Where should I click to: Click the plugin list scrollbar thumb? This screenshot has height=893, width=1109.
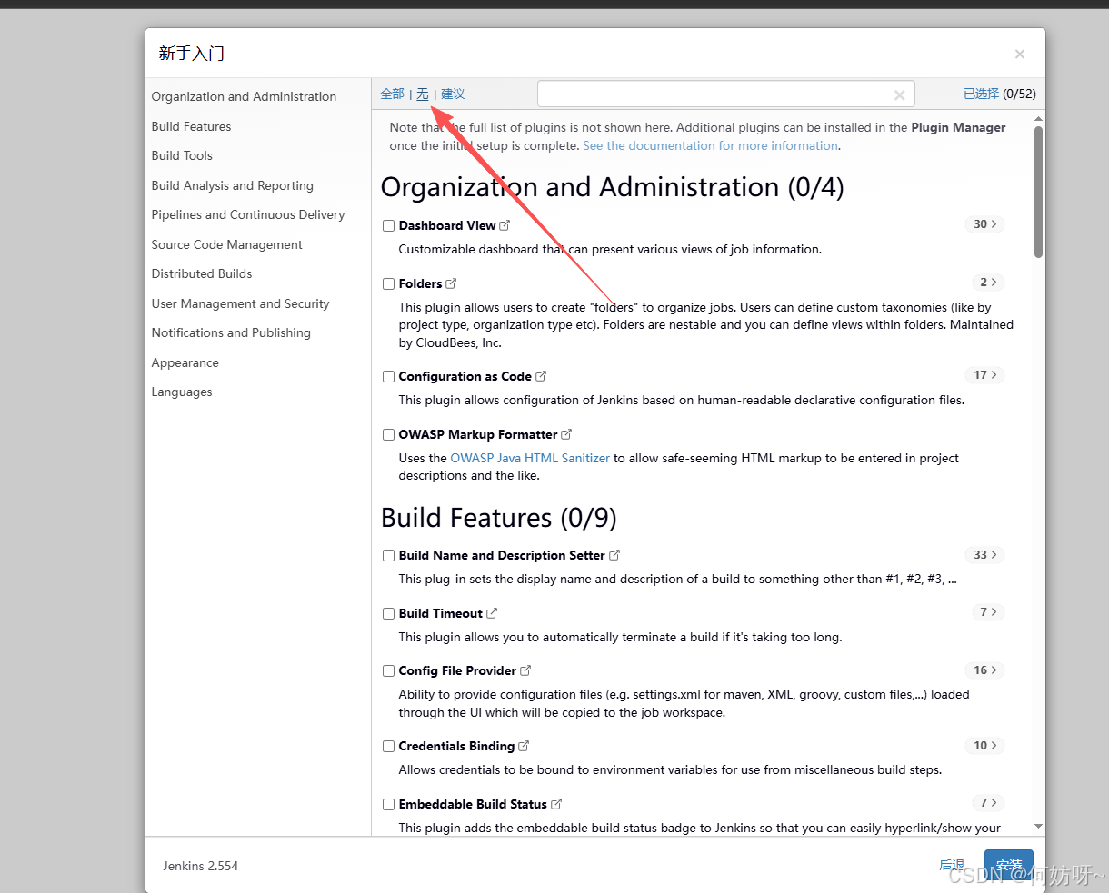click(1039, 191)
